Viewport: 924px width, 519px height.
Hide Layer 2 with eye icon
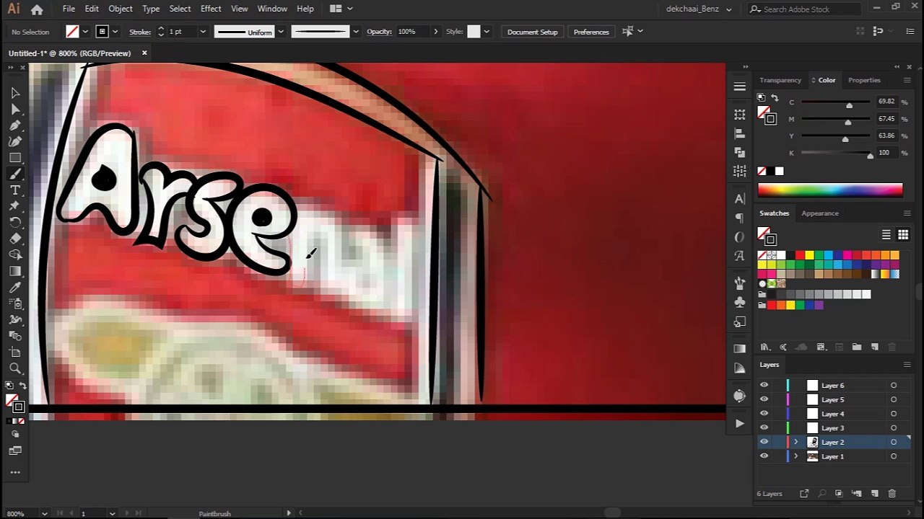764,442
